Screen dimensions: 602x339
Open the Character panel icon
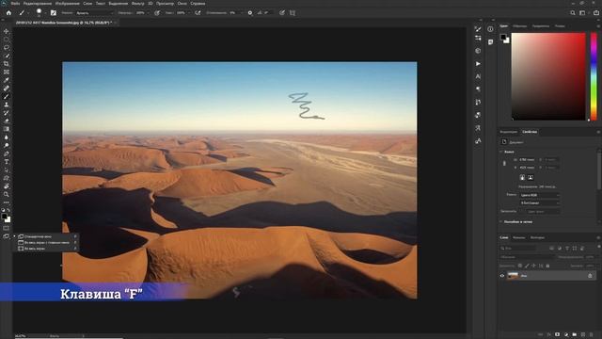(478, 76)
